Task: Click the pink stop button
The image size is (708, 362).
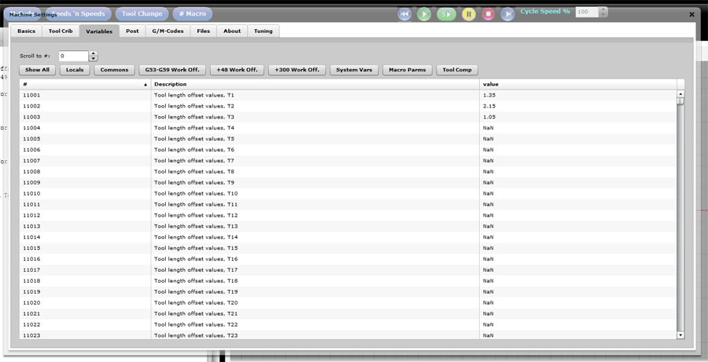Action: (x=488, y=14)
